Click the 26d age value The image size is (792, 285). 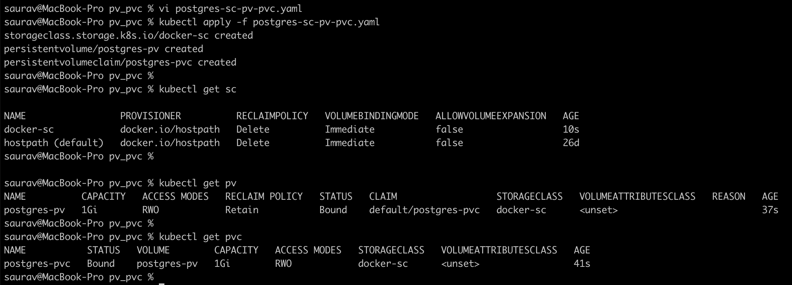[x=571, y=143]
